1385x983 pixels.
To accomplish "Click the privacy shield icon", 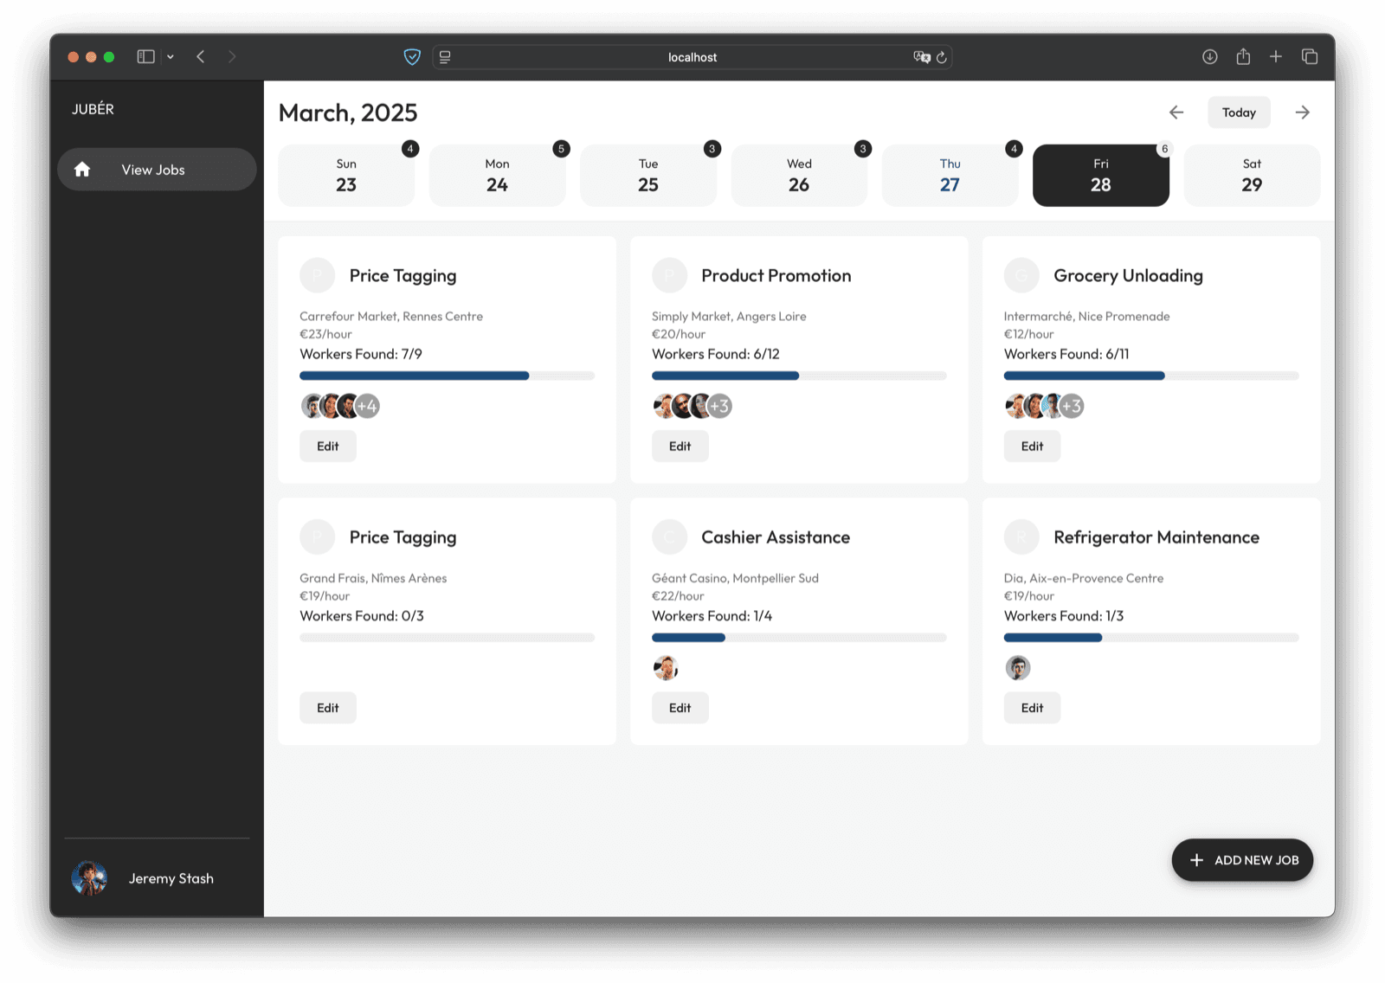I will tap(412, 57).
